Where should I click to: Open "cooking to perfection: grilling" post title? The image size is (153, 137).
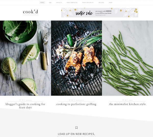(76, 104)
